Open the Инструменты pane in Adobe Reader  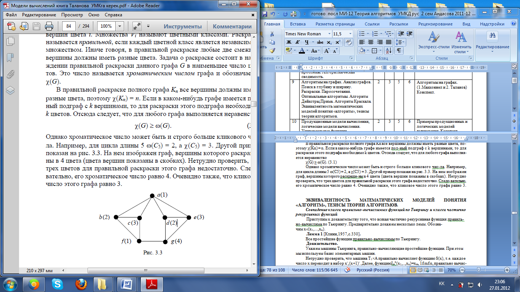[x=182, y=26]
